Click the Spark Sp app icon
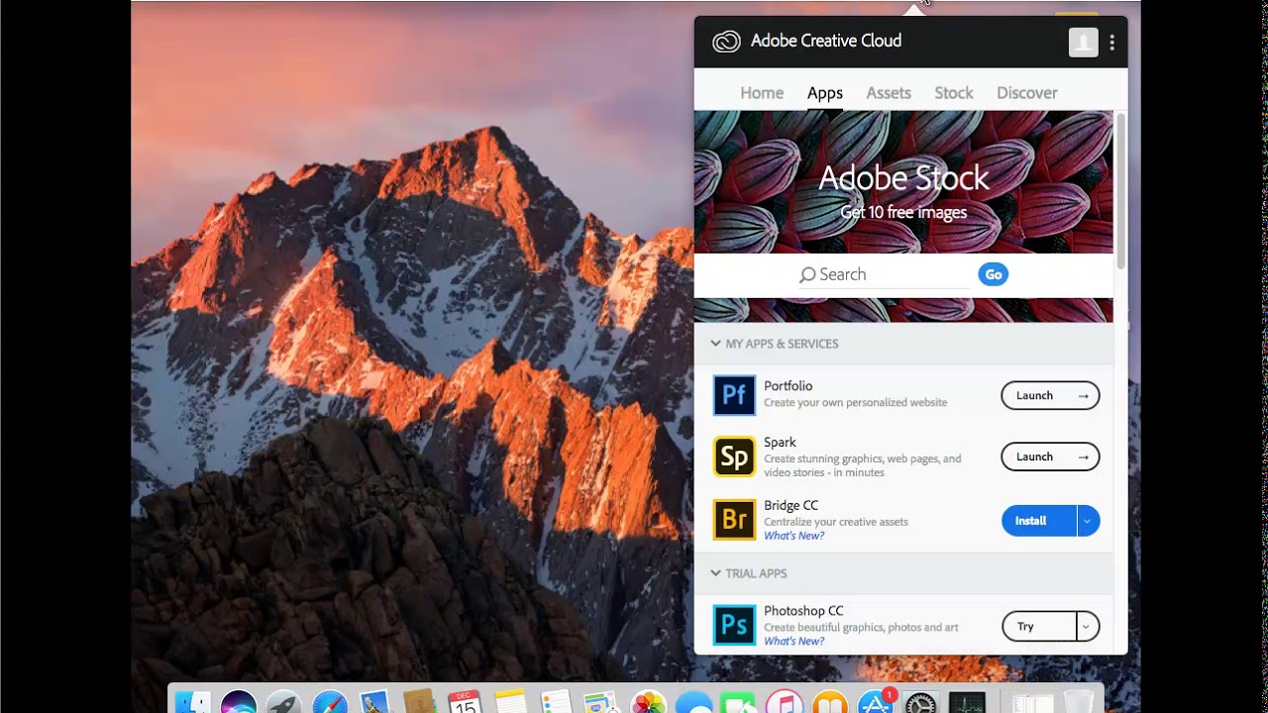The width and height of the screenshot is (1268, 713). [734, 457]
